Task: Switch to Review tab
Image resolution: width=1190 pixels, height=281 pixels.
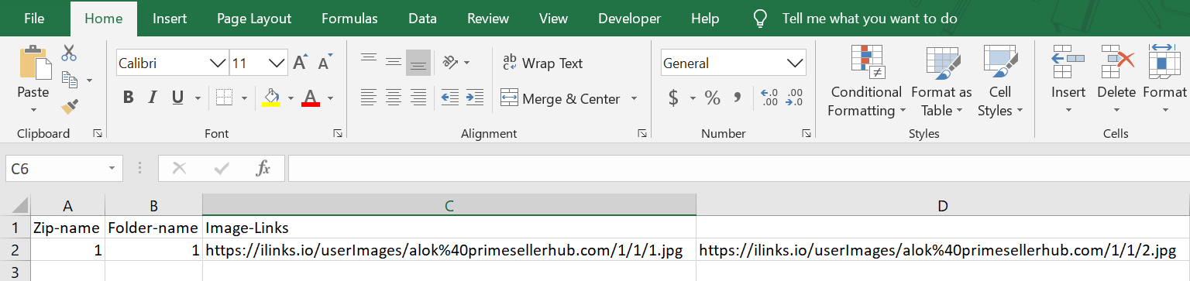Action: [x=488, y=19]
